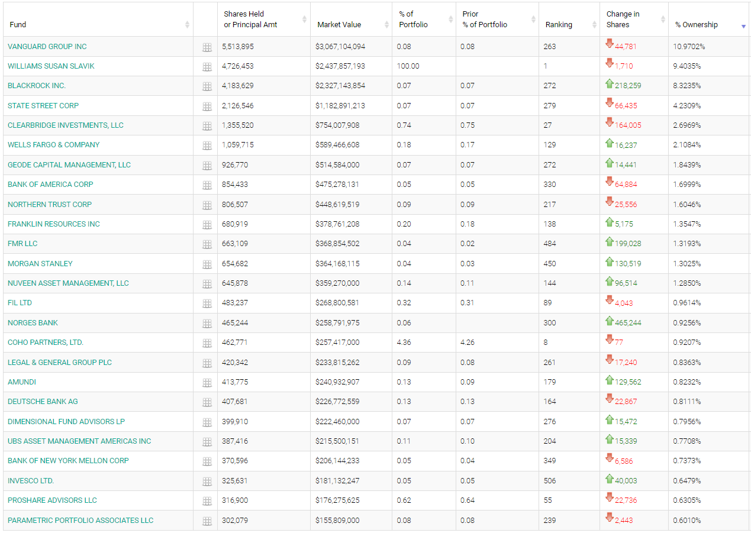Open STATE STREET CORP fund link

click(43, 106)
